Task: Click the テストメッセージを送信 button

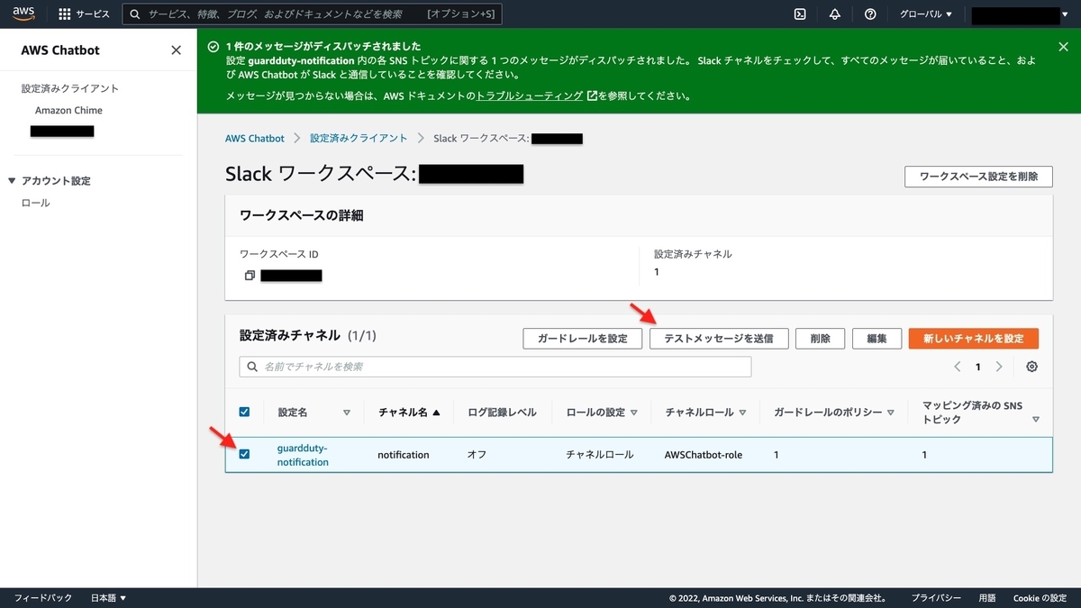Action: tap(719, 338)
